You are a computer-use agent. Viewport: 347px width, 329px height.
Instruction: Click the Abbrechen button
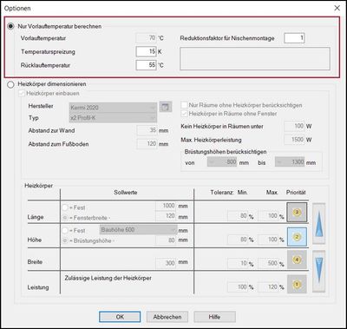coord(167,317)
